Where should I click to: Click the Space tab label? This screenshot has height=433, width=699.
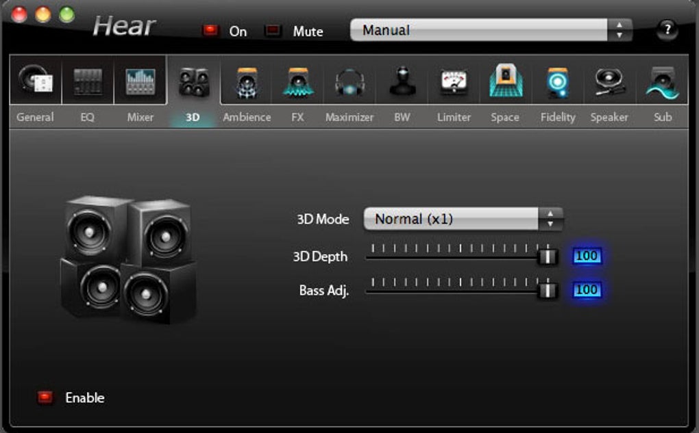[505, 117]
